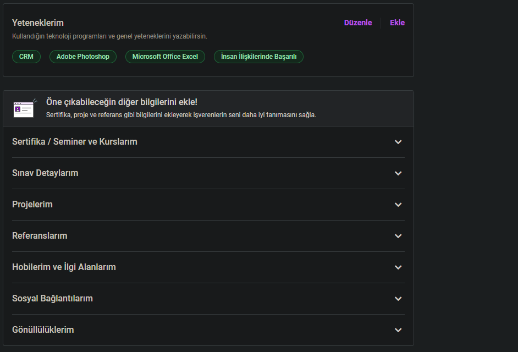The height and width of the screenshot is (352, 518).
Task: Expand the Sosyal Bağlantılarım chevron
Action: [x=398, y=299]
